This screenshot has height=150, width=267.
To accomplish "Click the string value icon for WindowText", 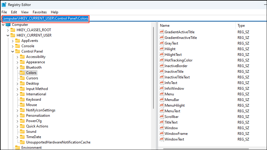I will pyautogui.click(x=161, y=139).
